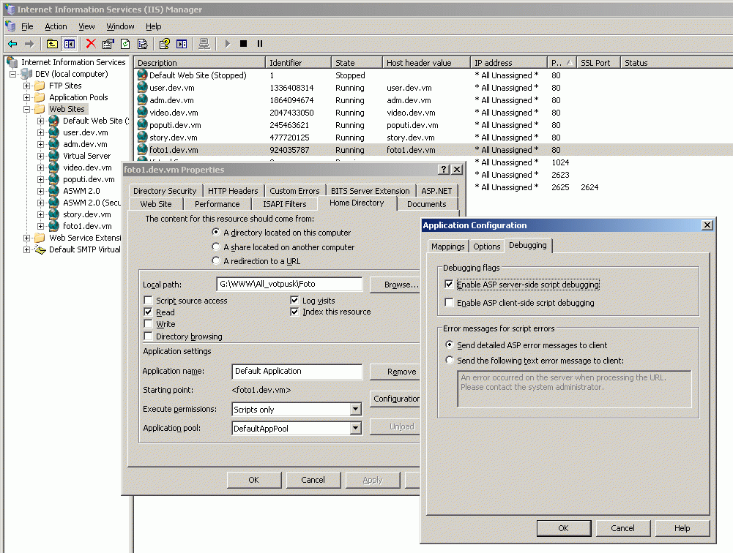
Task: Click the help question mark in Properties title bar
Action: pyautogui.click(x=444, y=170)
